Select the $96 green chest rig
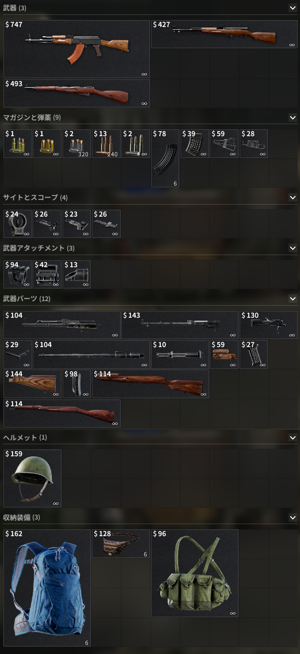The height and width of the screenshot is (654, 300). point(195,573)
